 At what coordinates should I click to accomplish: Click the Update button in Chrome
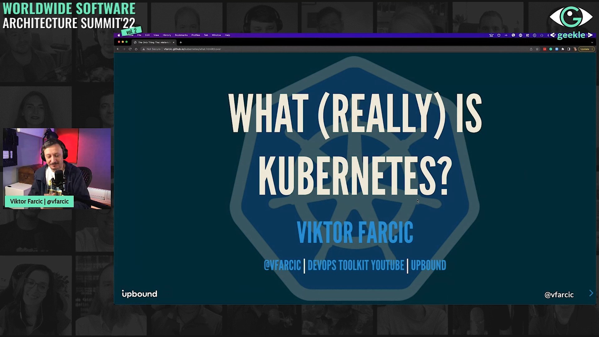pos(587,49)
